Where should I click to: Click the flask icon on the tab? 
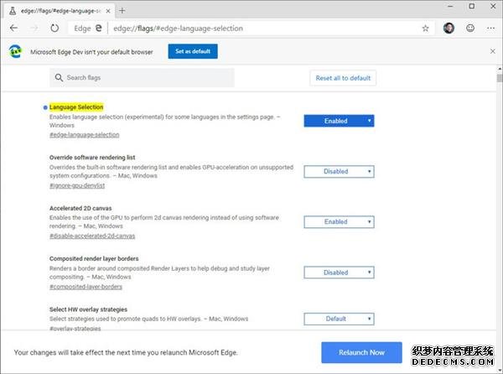[x=13, y=11]
